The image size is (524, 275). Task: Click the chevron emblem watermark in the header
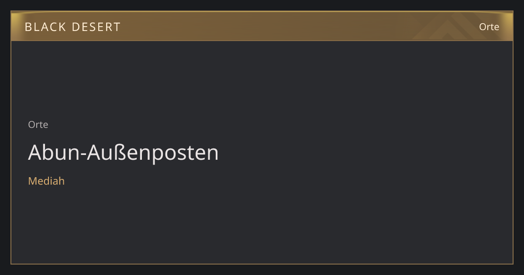[450, 26]
